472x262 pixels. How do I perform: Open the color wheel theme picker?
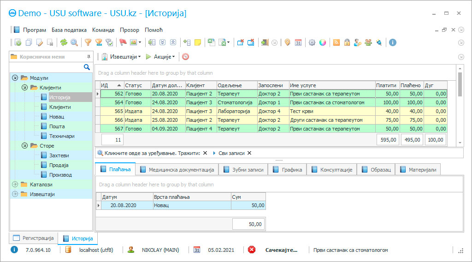(323, 42)
